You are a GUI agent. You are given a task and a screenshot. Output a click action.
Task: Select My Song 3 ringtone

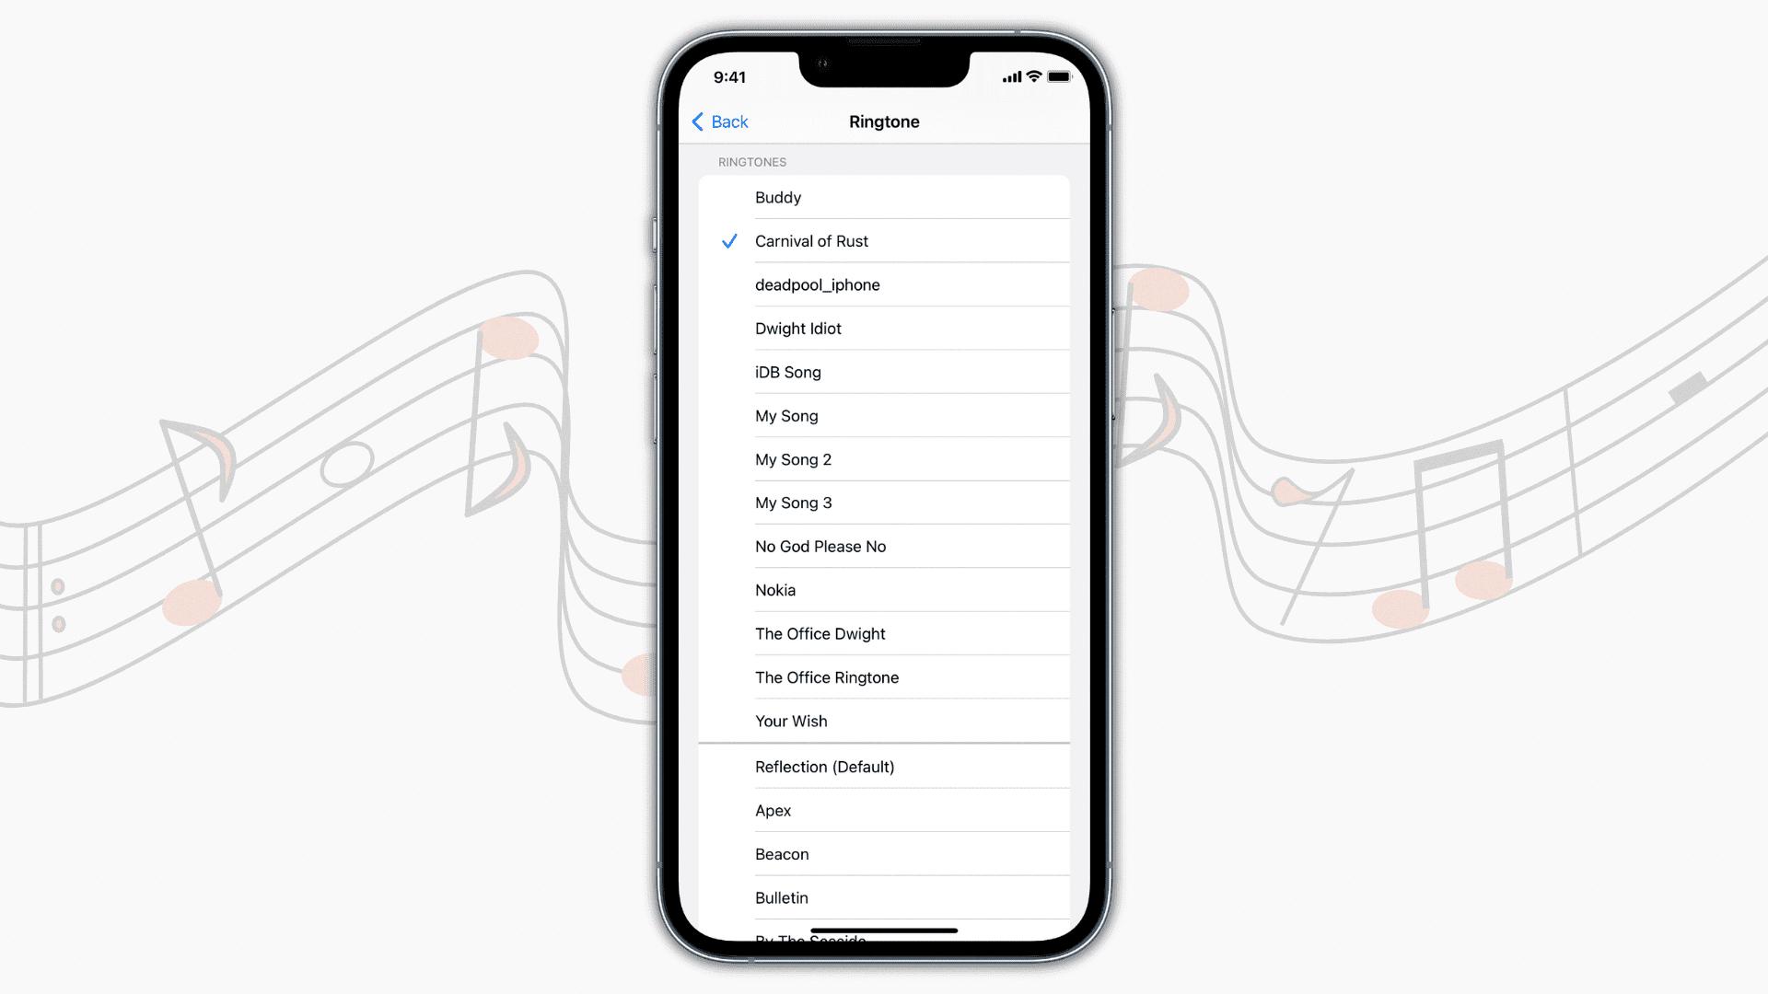[x=793, y=503]
